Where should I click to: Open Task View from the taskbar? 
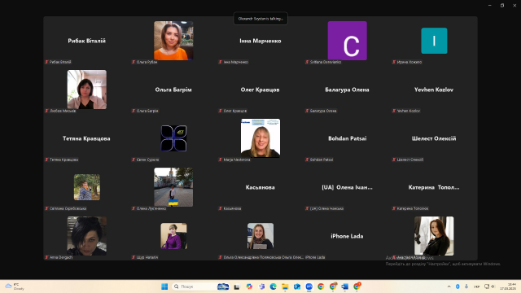coord(237,286)
